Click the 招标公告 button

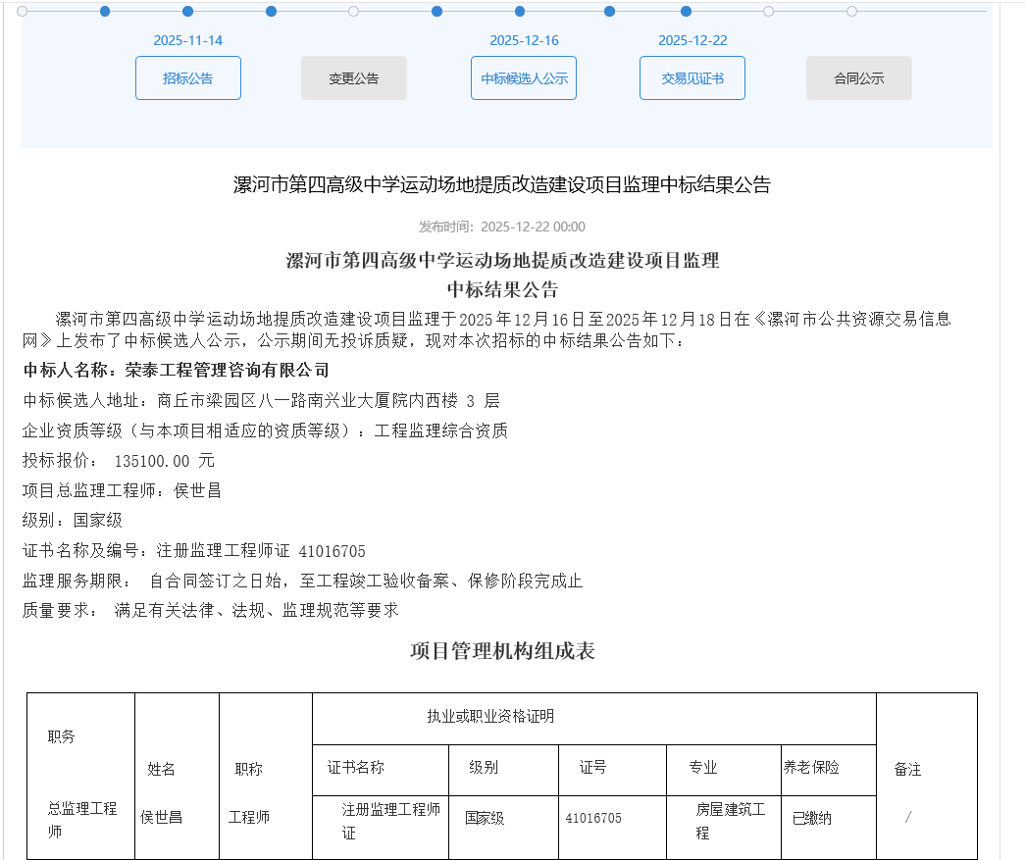point(187,78)
